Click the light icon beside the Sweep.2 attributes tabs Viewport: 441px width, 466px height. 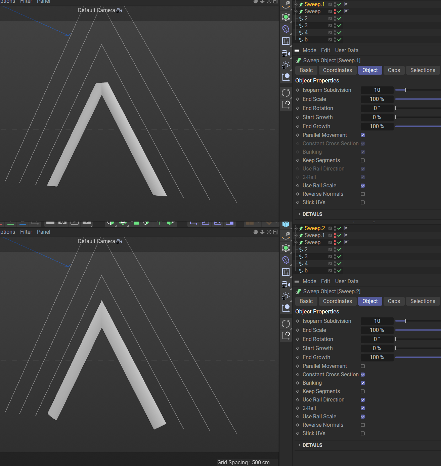[286, 296]
